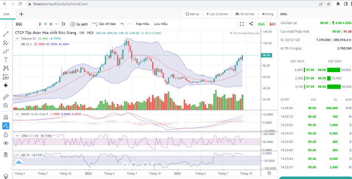This screenshot has height=179, width=352.
Task: Select the trend line drawing tool
Action: [x=6, y=34]
